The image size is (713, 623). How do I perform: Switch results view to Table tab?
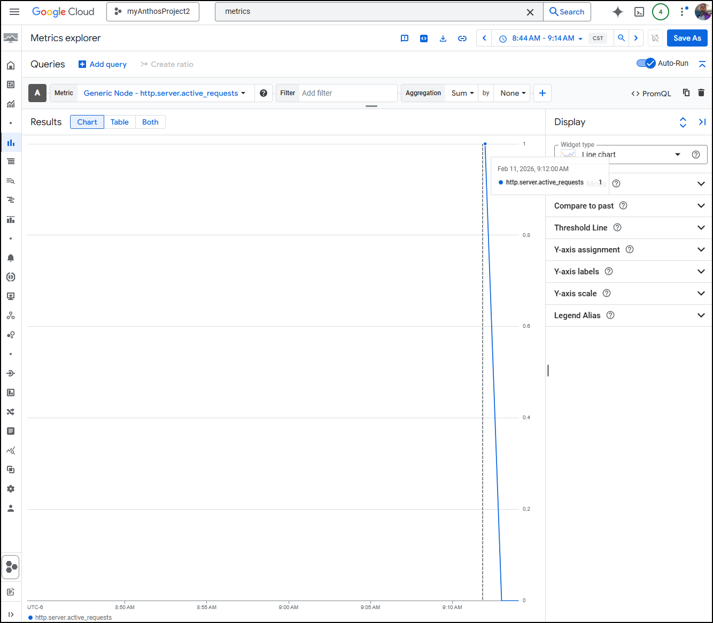120,122
